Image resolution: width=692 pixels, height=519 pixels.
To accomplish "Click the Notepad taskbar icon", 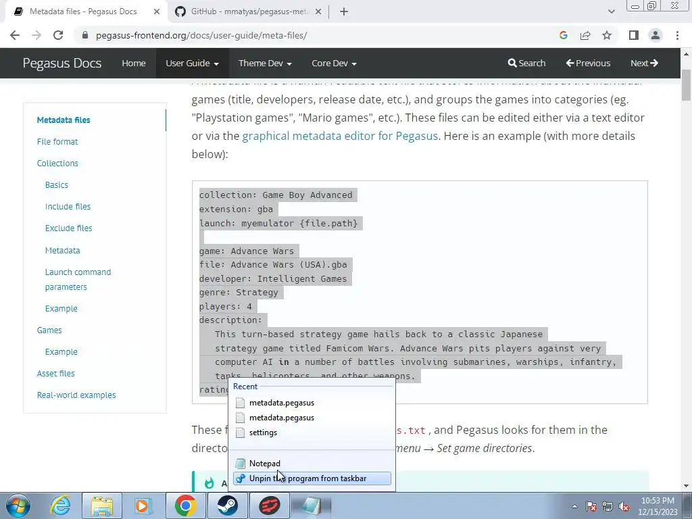I will 311,505.
